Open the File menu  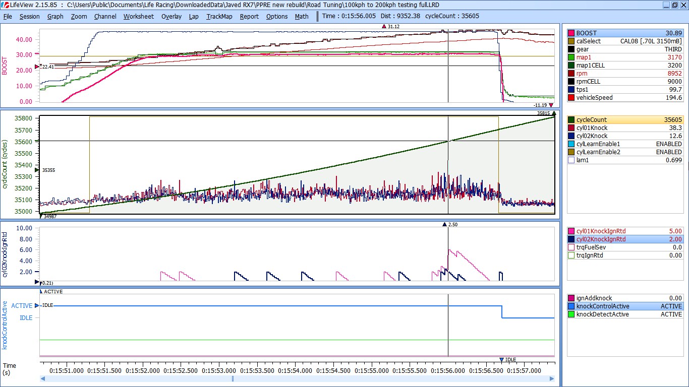pos(8,16)
